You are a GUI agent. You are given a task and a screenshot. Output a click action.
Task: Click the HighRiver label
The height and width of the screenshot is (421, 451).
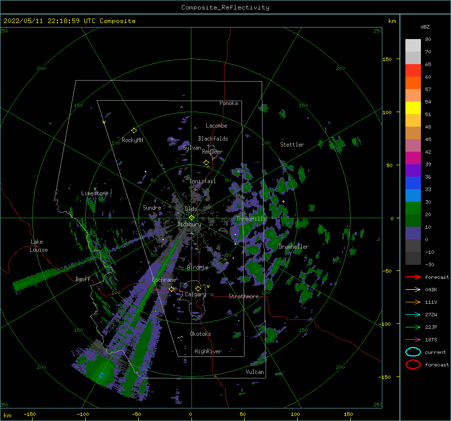click(208, 351)
